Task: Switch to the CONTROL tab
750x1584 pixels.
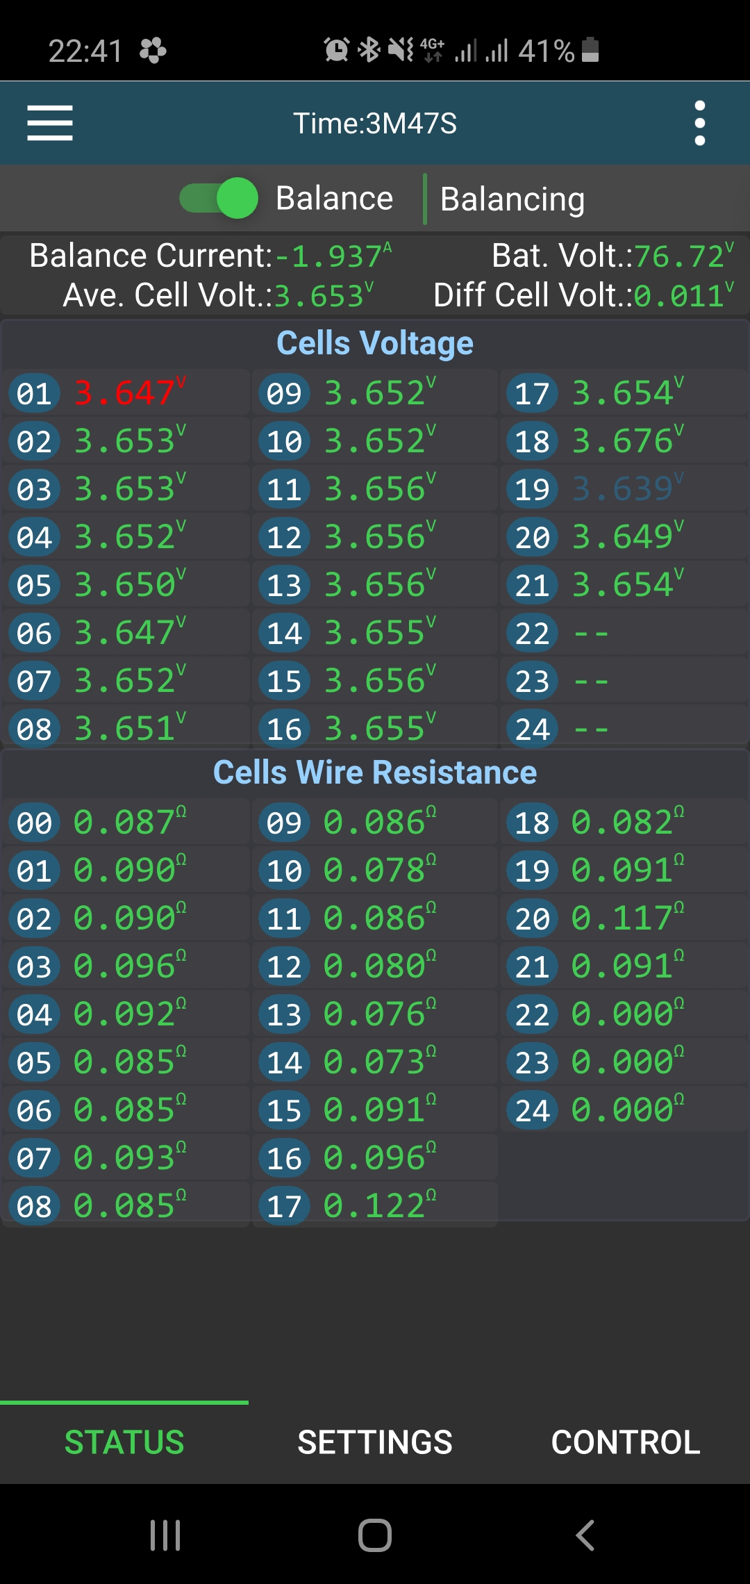Action: pyautogui.click(x=625, y=1442)
